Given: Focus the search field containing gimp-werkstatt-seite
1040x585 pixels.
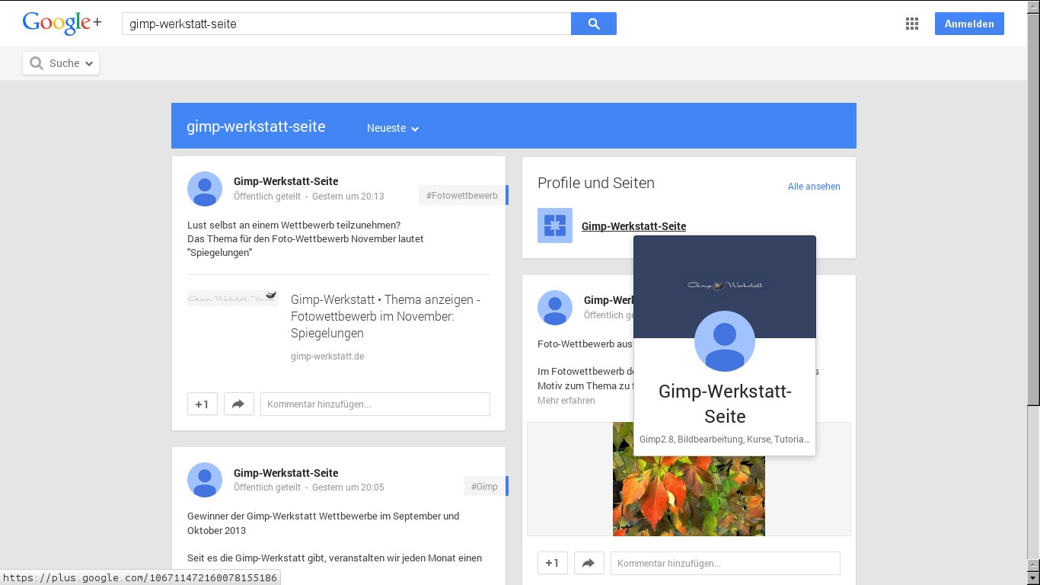Looking at the screenshot, I should click(x=346, y=24).
